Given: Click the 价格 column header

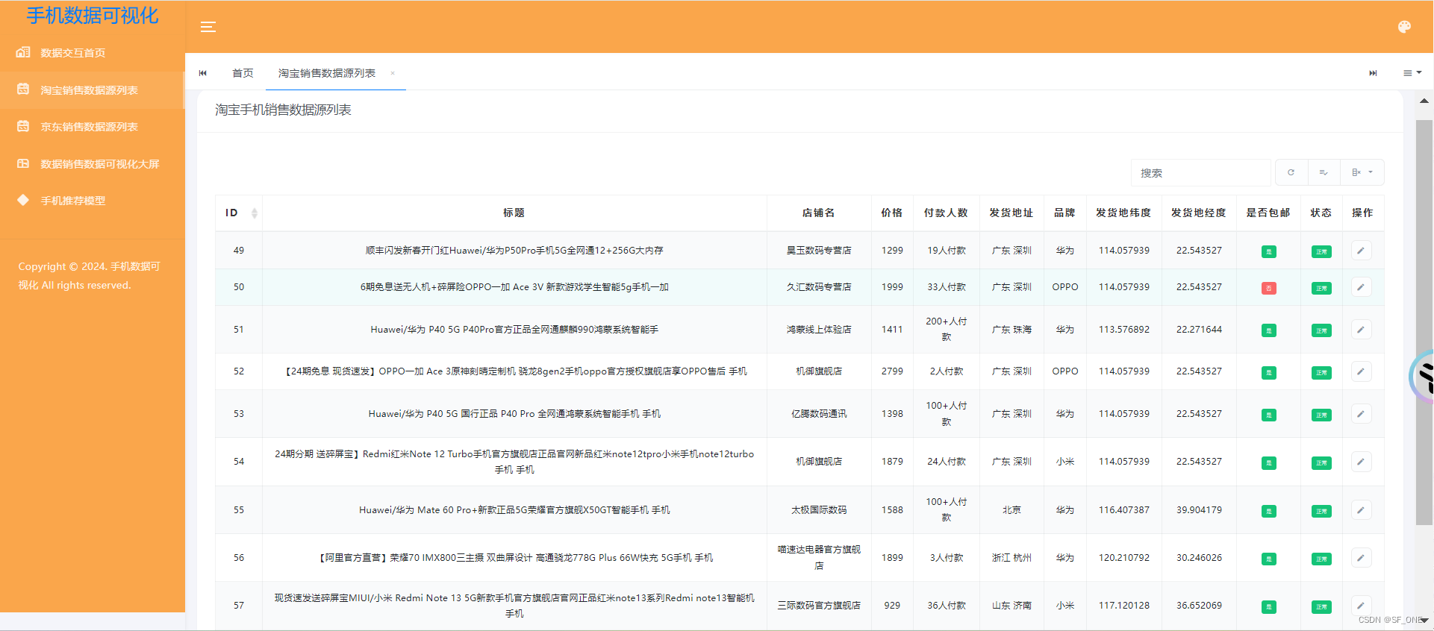Looking at the screenshot, I should pyautogui.click(x=892, y=213).
